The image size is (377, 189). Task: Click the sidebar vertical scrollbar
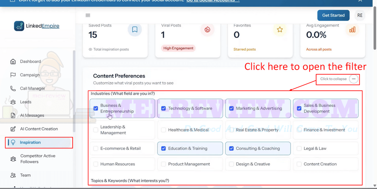(74, 91)
